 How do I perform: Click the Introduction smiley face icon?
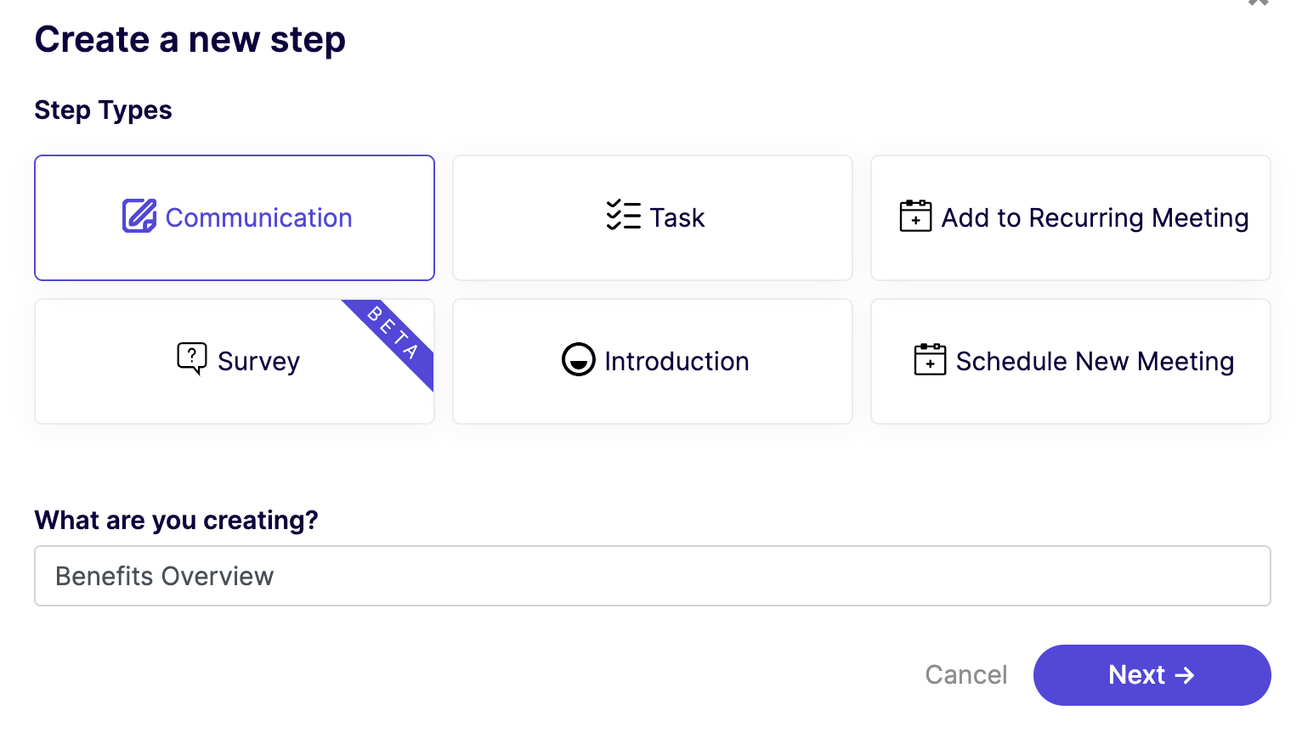coord(578,359)
